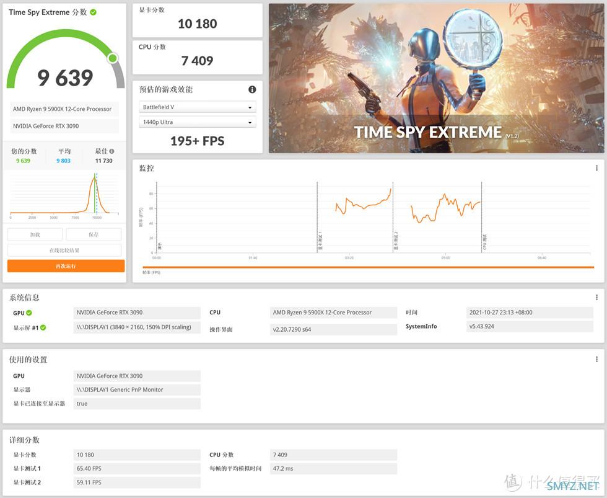Click NVIDIA GeForce RTX 3090 label under gauge
The height and width of the screenshot is (498, 607).
coord(64,126)
